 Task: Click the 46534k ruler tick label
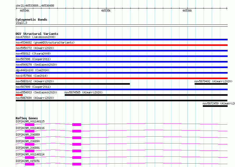[x=25, y=11]
